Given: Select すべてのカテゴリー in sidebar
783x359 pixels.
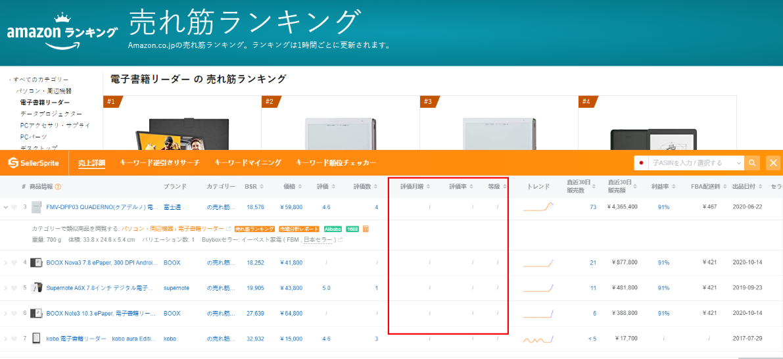Looking at the screenshot, I should [x=41, y=80].
